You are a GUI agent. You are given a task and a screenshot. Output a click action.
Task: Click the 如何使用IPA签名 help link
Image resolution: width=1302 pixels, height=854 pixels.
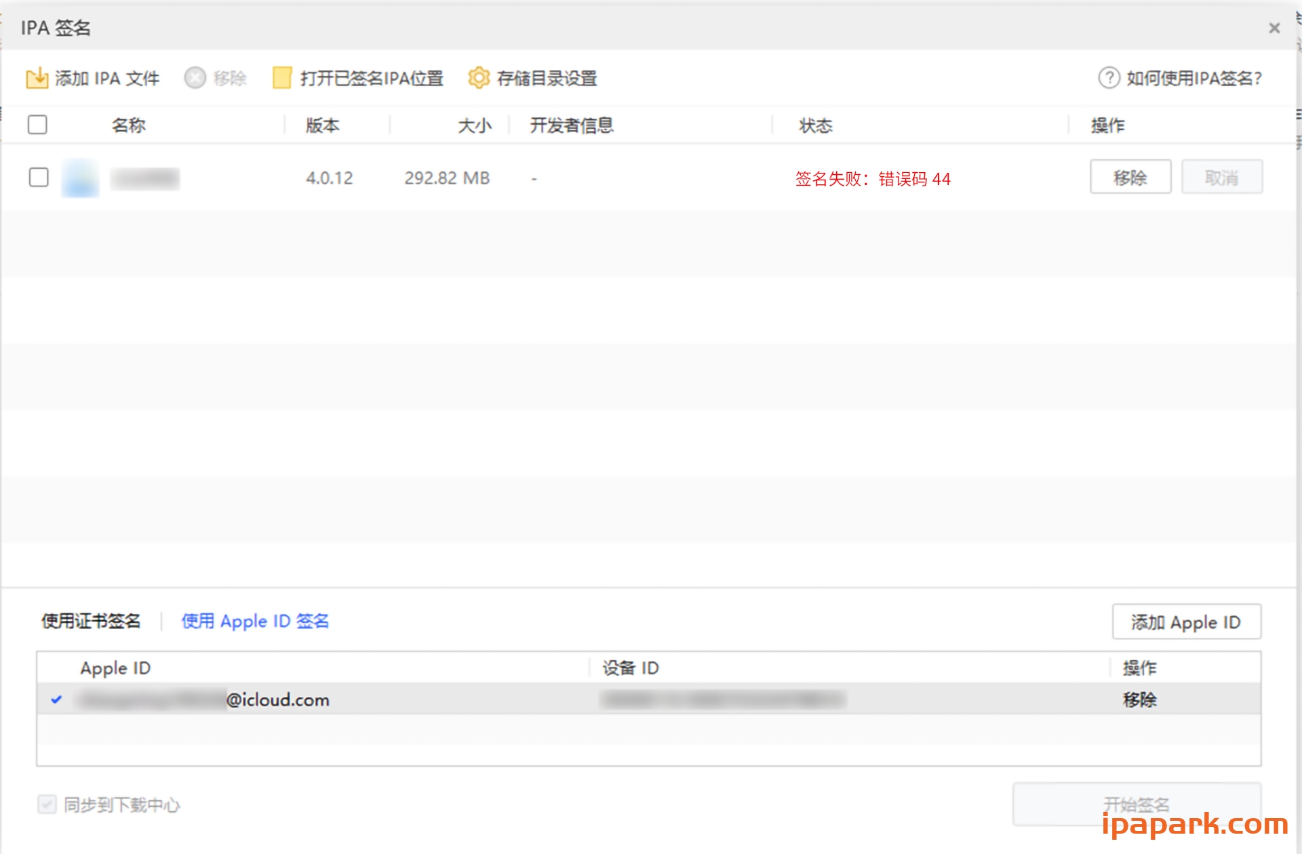[x=1193, y=78]
